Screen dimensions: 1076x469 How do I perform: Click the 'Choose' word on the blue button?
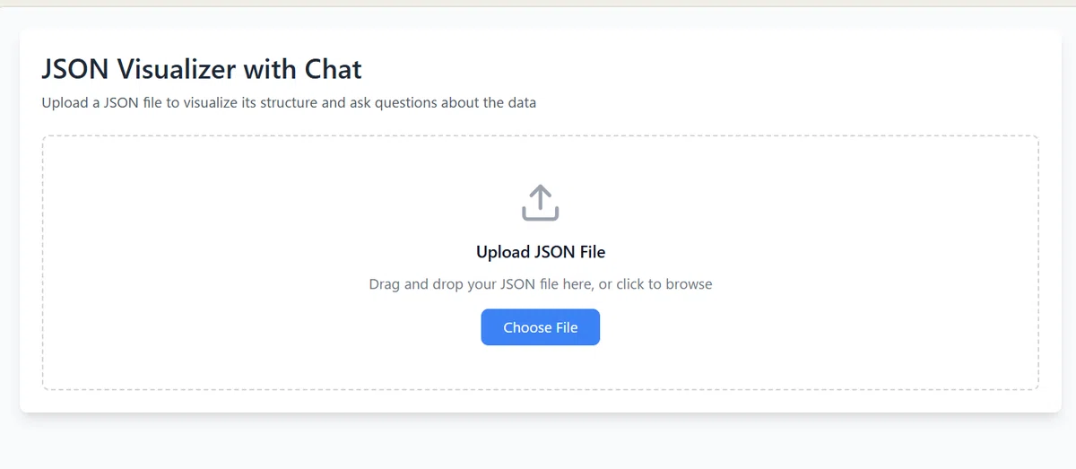pyautogui.click(x=527, y=327)
